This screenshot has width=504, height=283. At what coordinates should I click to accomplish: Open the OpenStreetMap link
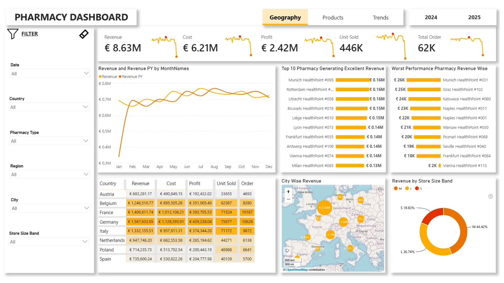[297, 270]
